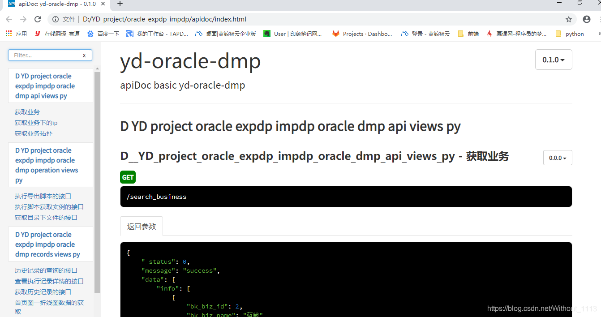Open the 百度一下 bookmark

(x=103, y=34)
